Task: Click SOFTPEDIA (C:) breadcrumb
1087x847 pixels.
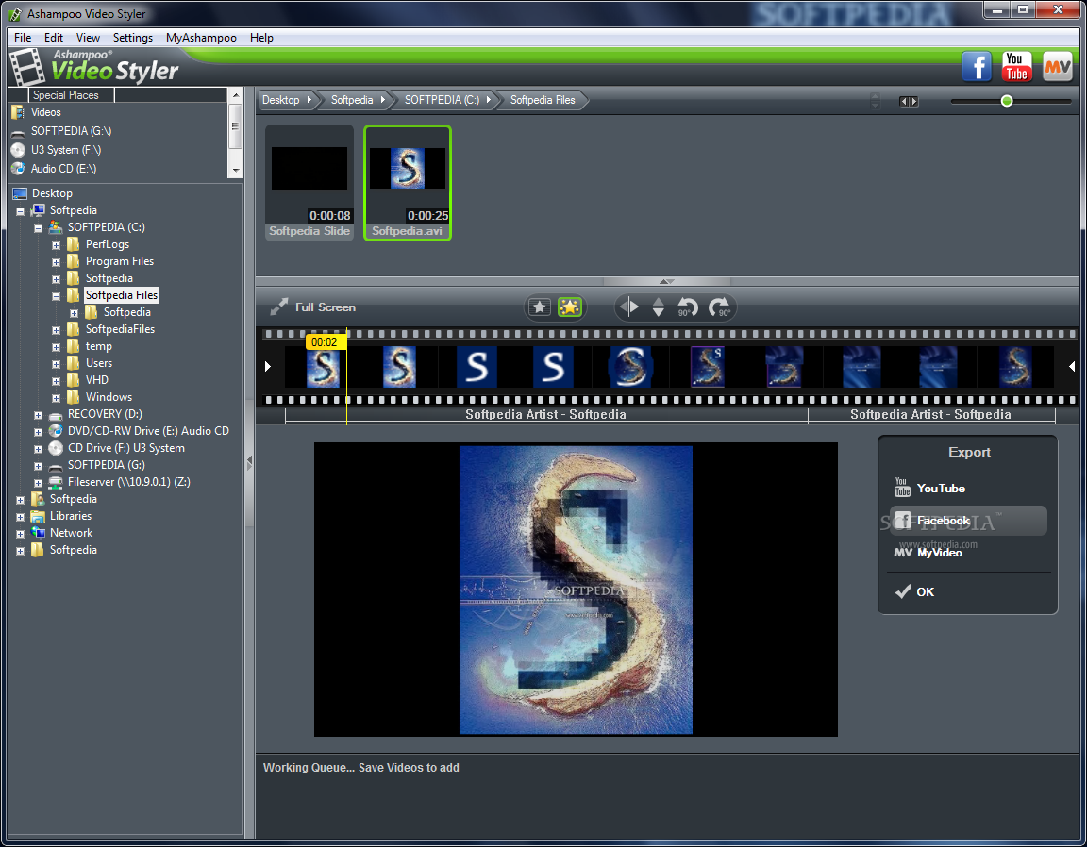Action: point(447,100)
